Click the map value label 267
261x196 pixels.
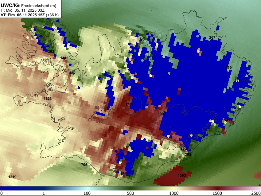click(212, 37)
